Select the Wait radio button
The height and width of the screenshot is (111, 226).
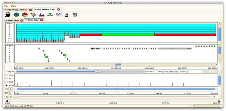pos(6,85)
